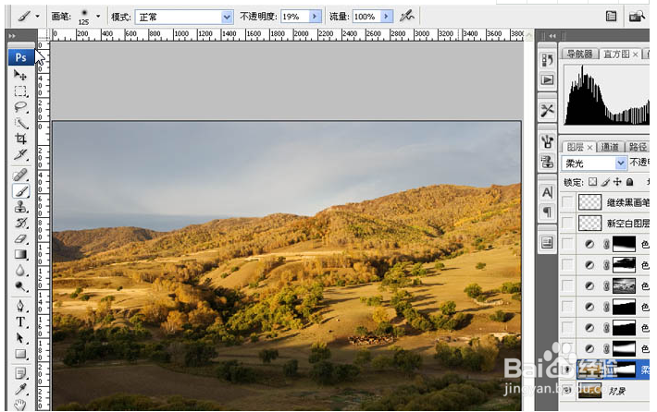The height and width of the screenshot is (412, 657).
Task: Click the Ps logo atop toolbox
Action: point(21,57)
